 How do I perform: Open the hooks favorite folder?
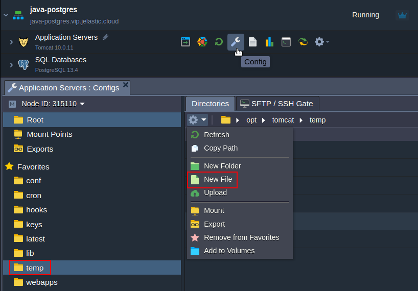tap(92, 210)
